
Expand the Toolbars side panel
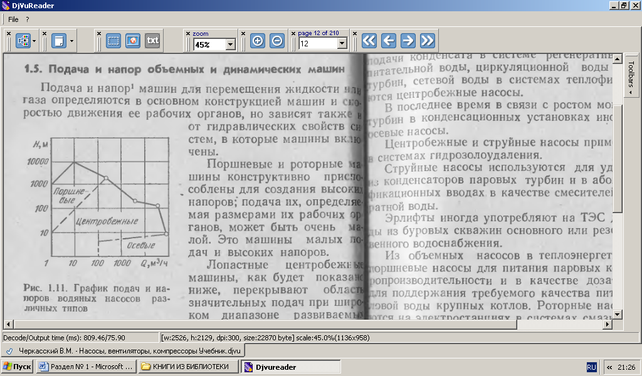pos(631,76)
